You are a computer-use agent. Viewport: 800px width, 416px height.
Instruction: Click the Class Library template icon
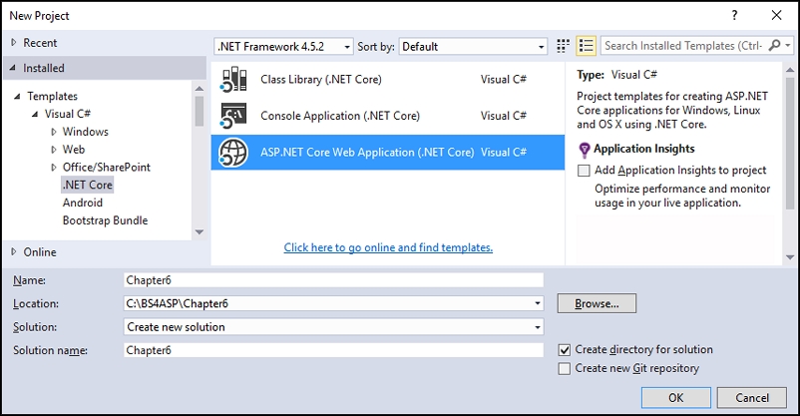[233, 79]
